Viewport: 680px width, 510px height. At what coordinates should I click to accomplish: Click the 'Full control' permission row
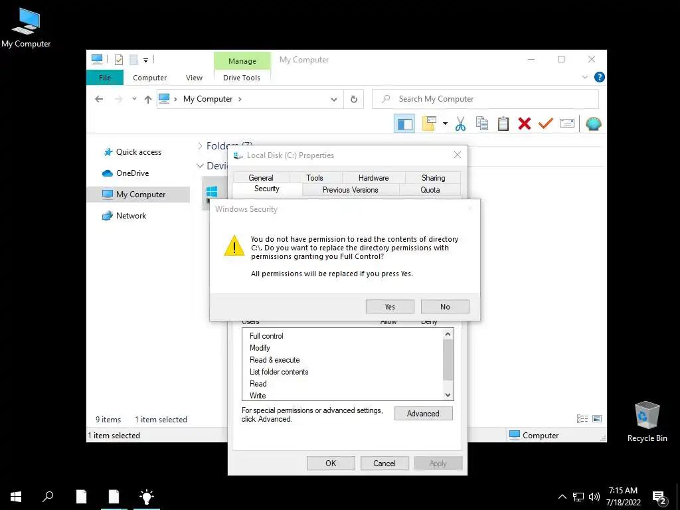[x=343, y=335]
